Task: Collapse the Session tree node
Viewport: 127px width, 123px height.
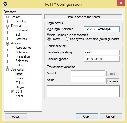Action: tap(7, 17)
